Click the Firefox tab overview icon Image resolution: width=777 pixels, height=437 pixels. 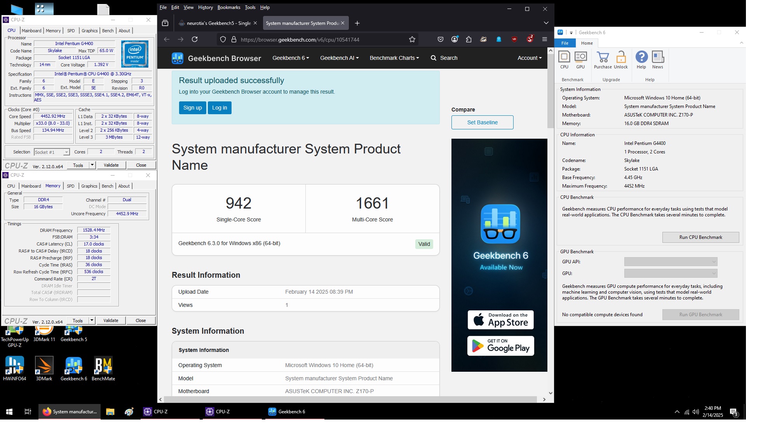165,23
